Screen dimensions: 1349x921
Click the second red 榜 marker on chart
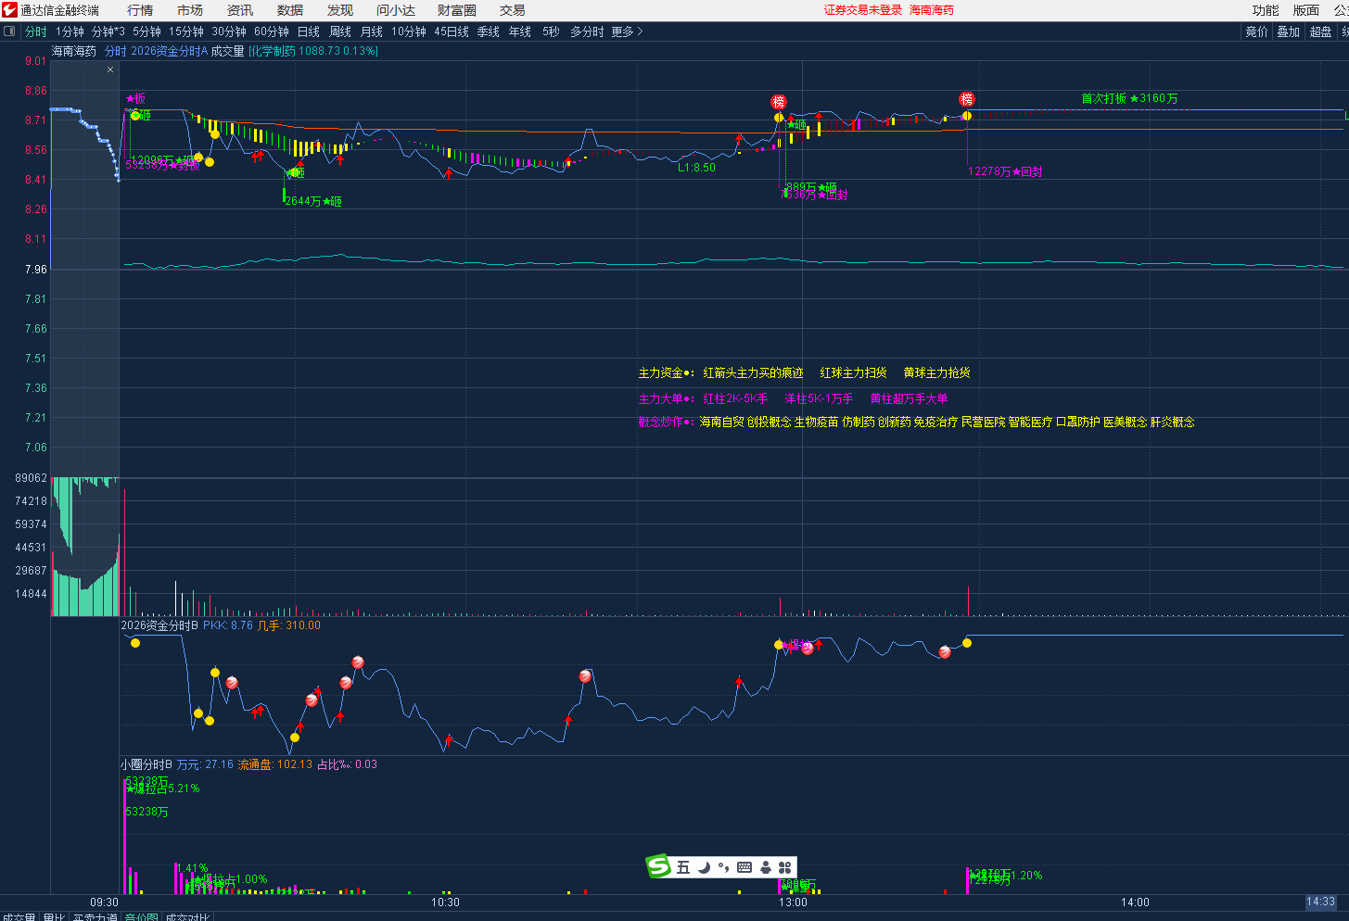967,99
